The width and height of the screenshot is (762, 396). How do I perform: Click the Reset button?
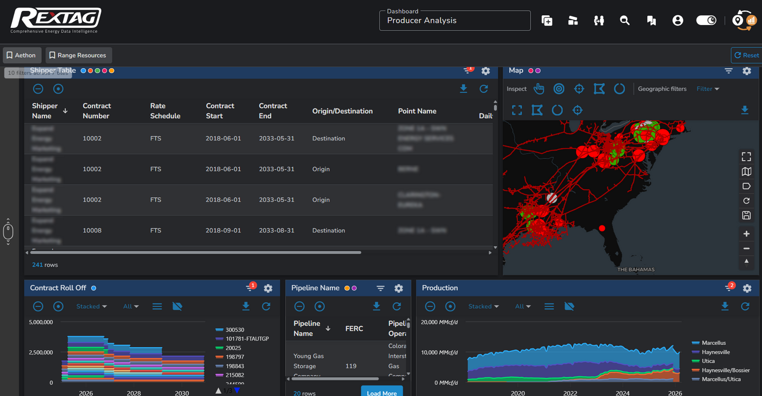747,55
